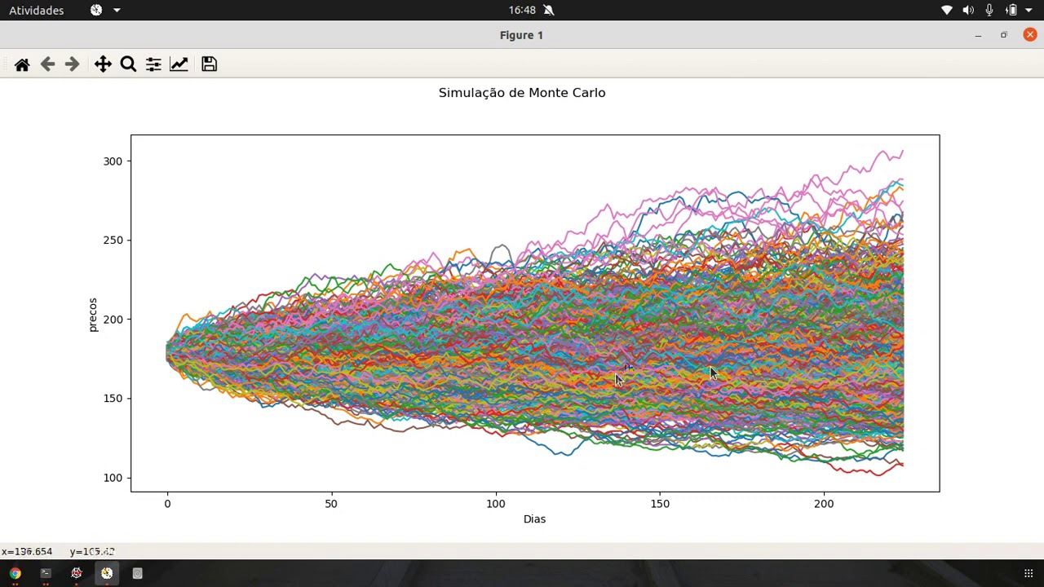The width and height of the screenshot is (1044, 587).
Task: Go back to previous view arrow
Action: pyautogui.click(x=47, y=64)
